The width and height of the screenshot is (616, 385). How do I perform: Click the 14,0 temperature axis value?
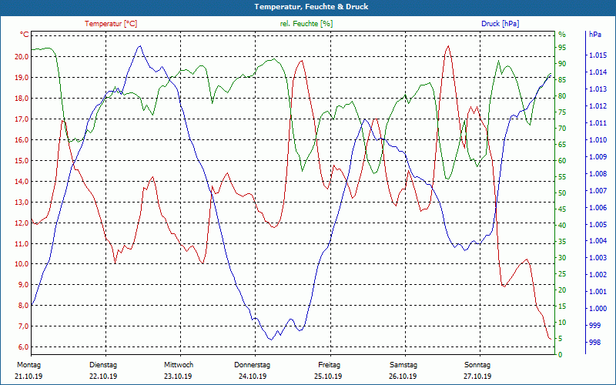(22, 182)
